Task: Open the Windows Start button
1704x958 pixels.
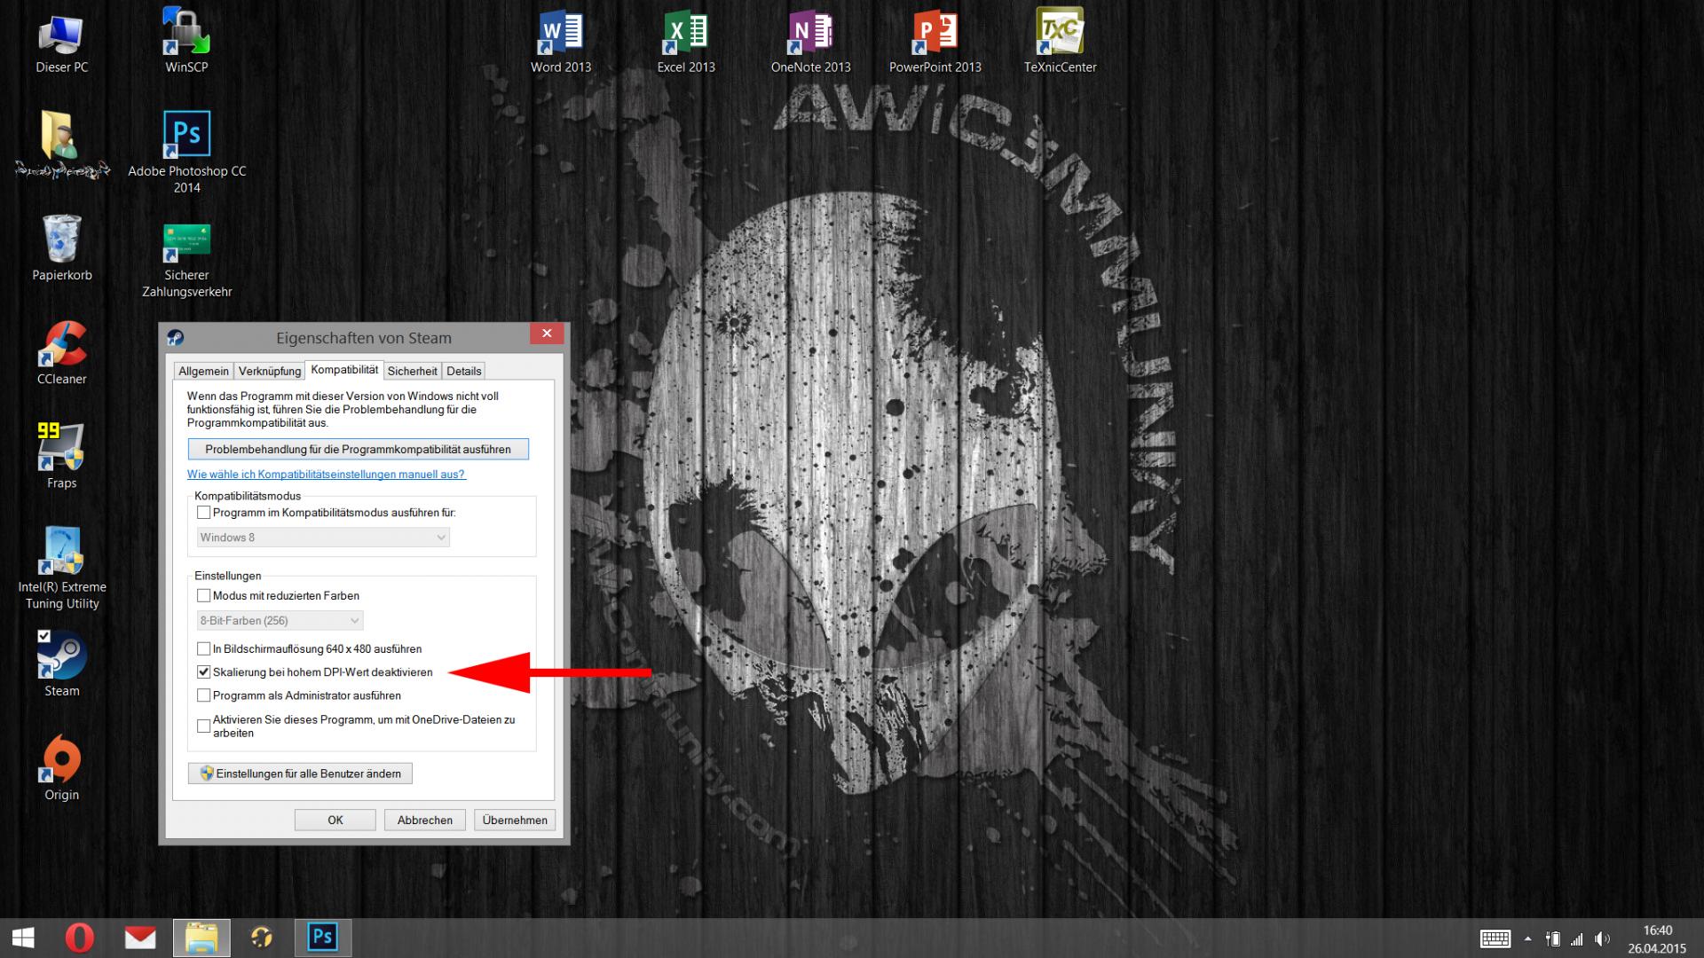Action: coord(22,938)
